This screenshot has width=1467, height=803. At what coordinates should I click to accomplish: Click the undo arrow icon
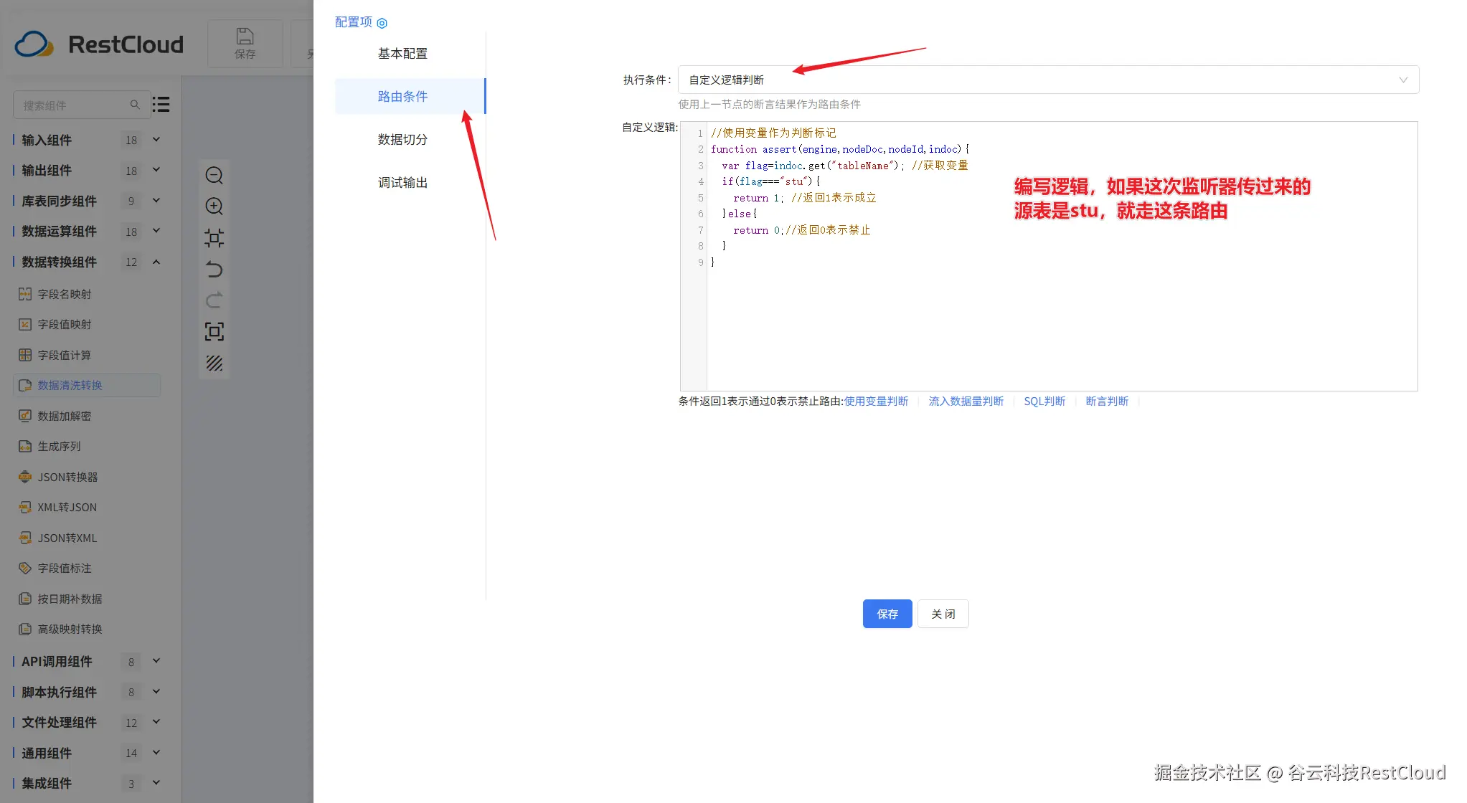[x=214, y=270]
